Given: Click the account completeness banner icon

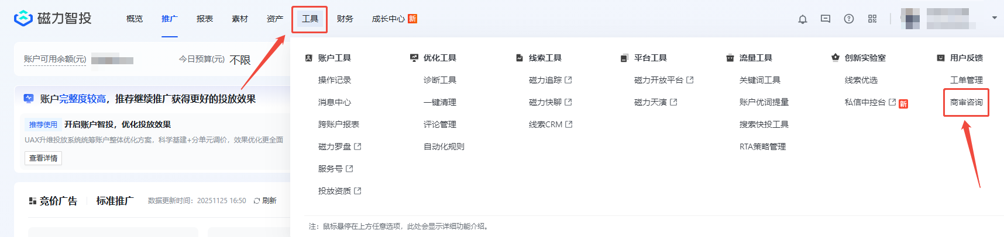Looking at the screenshot, I should 29,99.
